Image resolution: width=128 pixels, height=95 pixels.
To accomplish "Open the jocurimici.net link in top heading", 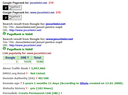I will [39, 3].
